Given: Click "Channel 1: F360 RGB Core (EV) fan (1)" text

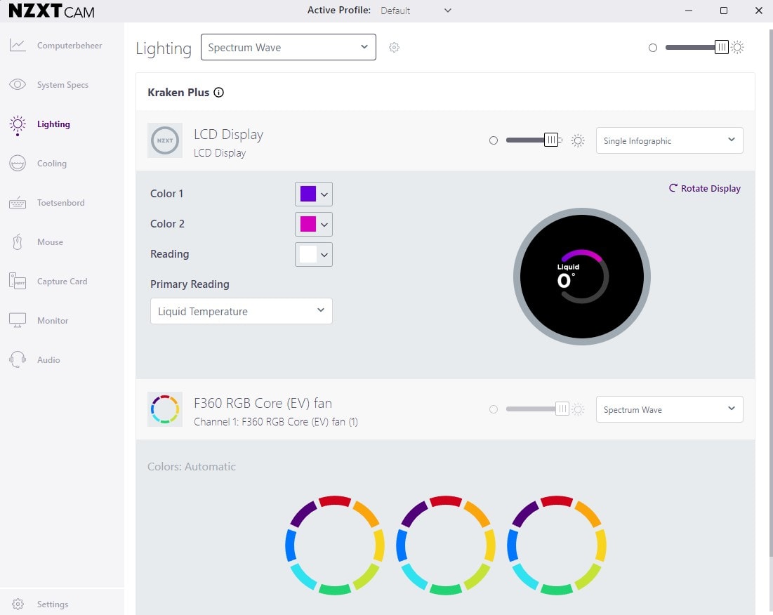Looking at the screenshot, I should tap(276, 422).
